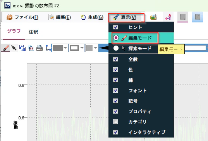Click the 0.8 axis tick label
The height and width of the screenshot is (141, 208).
click(21, 85)
